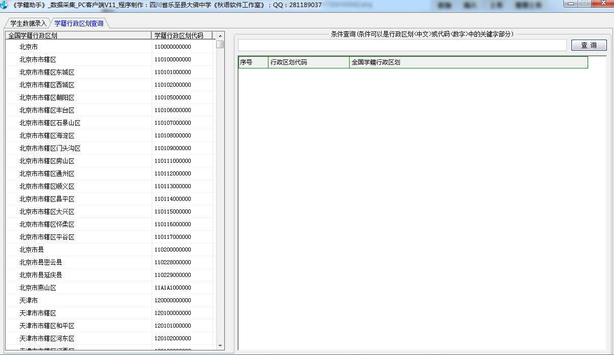Click the list scrollbar down arrow
Viewport: 614px width, 355px height.
tap(220, 346)
